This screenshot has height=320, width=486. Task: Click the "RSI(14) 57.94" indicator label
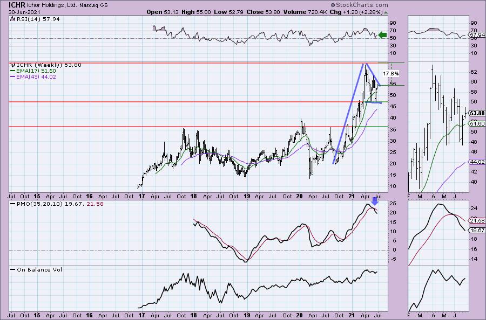tap(37, 19)
